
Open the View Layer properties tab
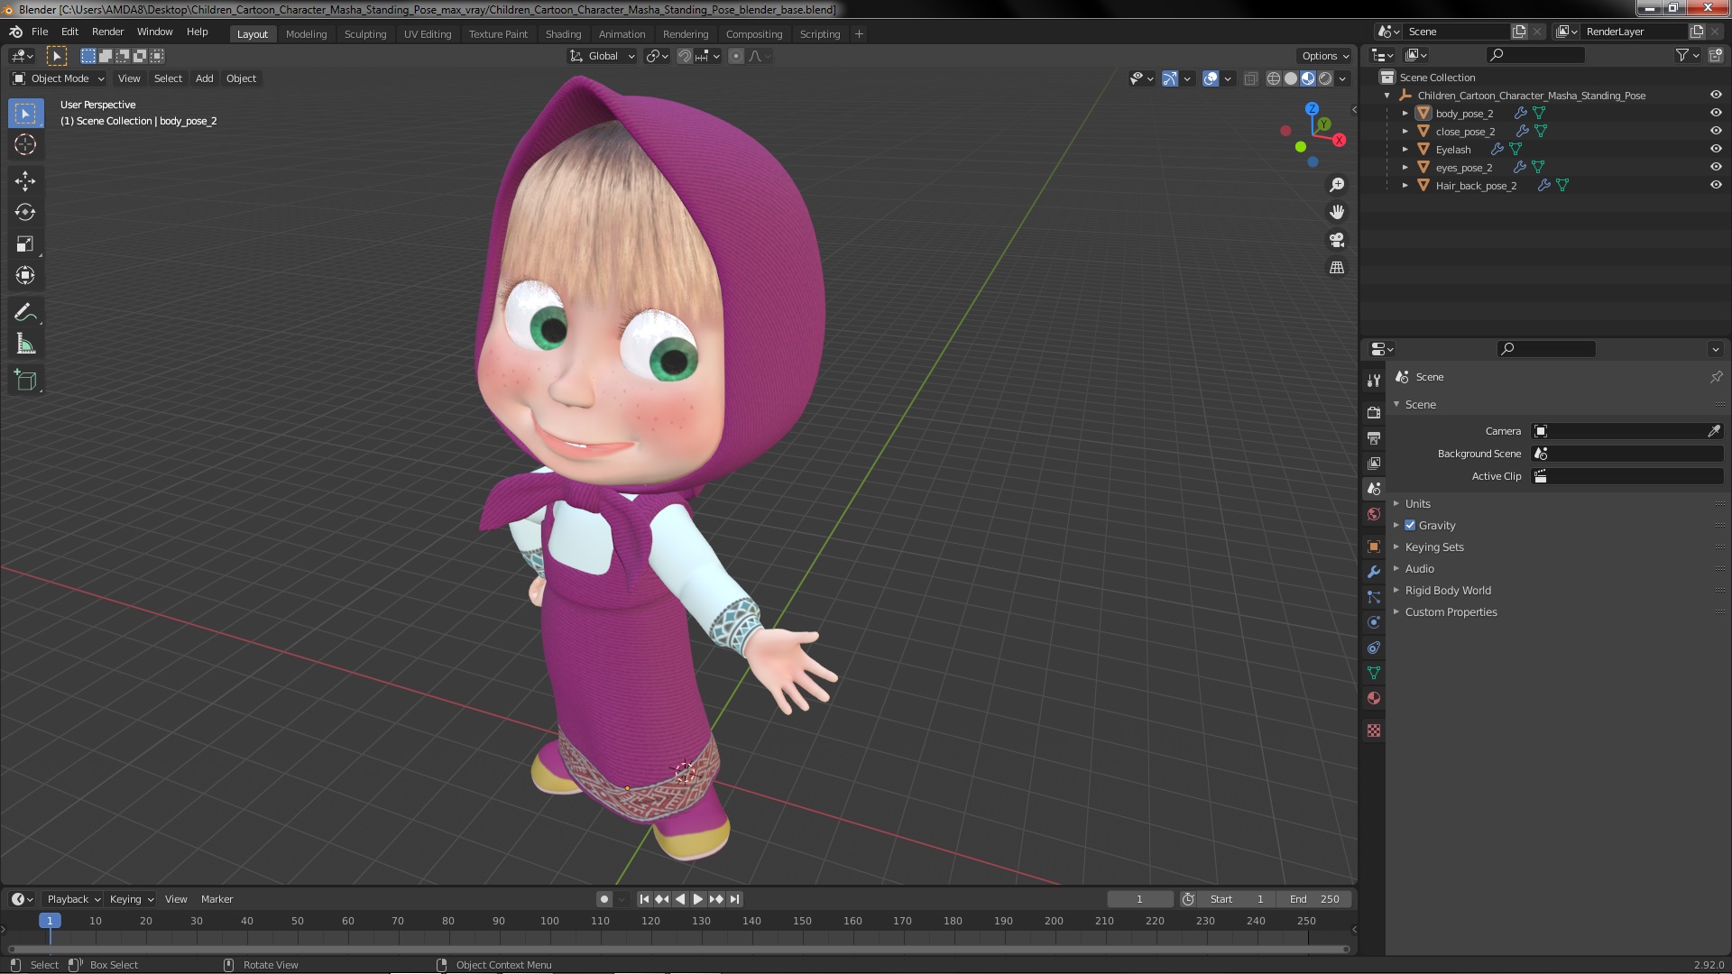[1374, 463]
